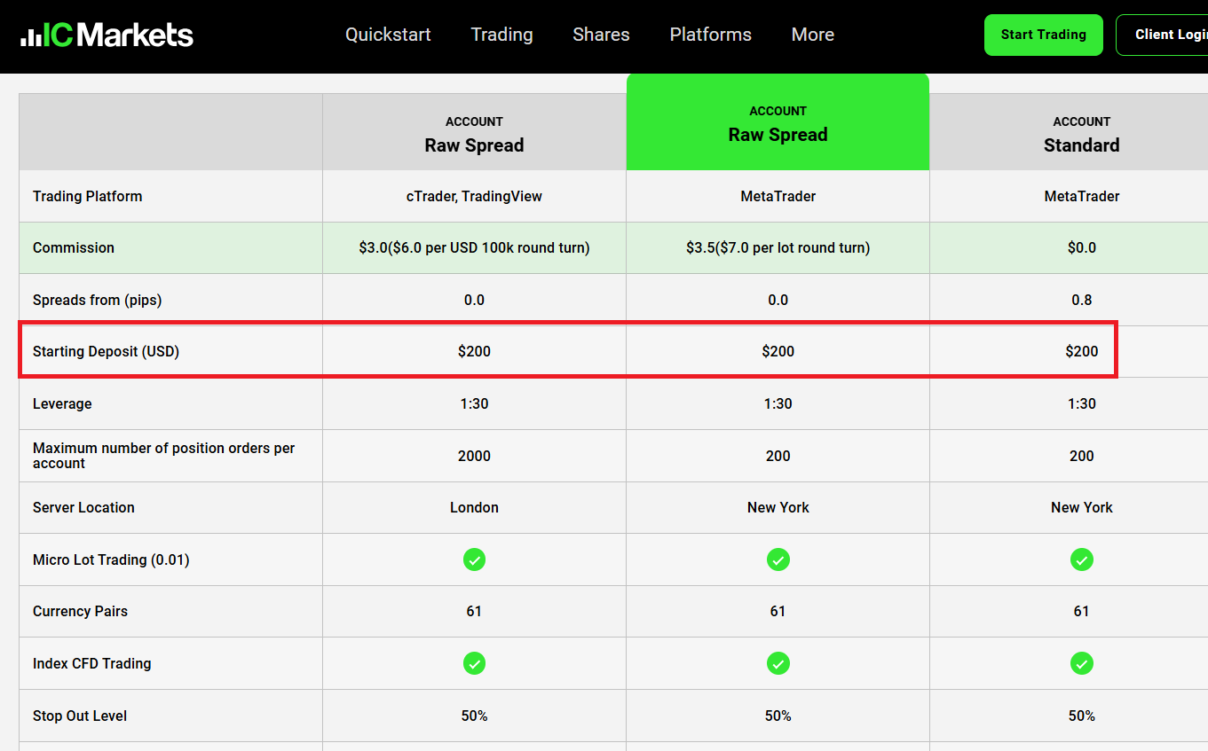
Task: Open the Quickstart menu
Action: click(388, 35)
